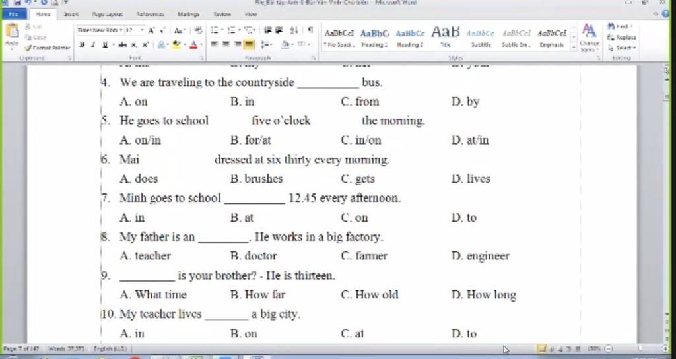Click the Clear Formatting icon
Image resolution: width=676 pixels, height=359 pixels.
click(198, 30)
